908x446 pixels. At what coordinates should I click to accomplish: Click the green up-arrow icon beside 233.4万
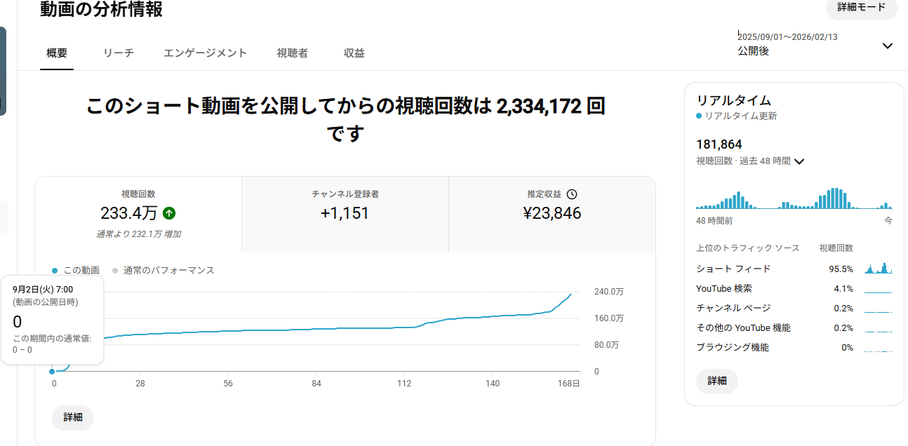coord(169,213)
